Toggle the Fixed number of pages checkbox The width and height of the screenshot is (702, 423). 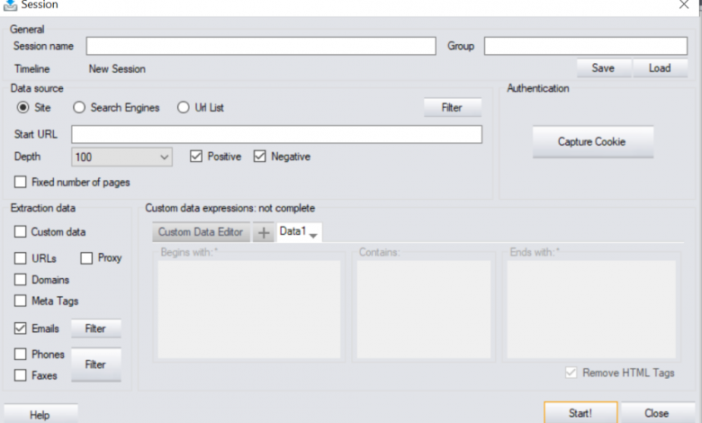click(x=21, y=182)
